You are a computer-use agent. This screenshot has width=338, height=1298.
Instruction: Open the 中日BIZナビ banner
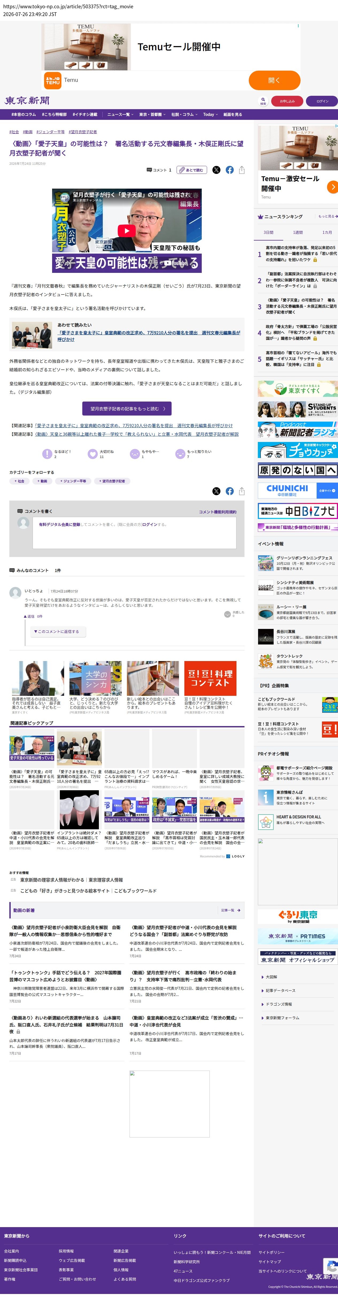click(x=298, y=511)
